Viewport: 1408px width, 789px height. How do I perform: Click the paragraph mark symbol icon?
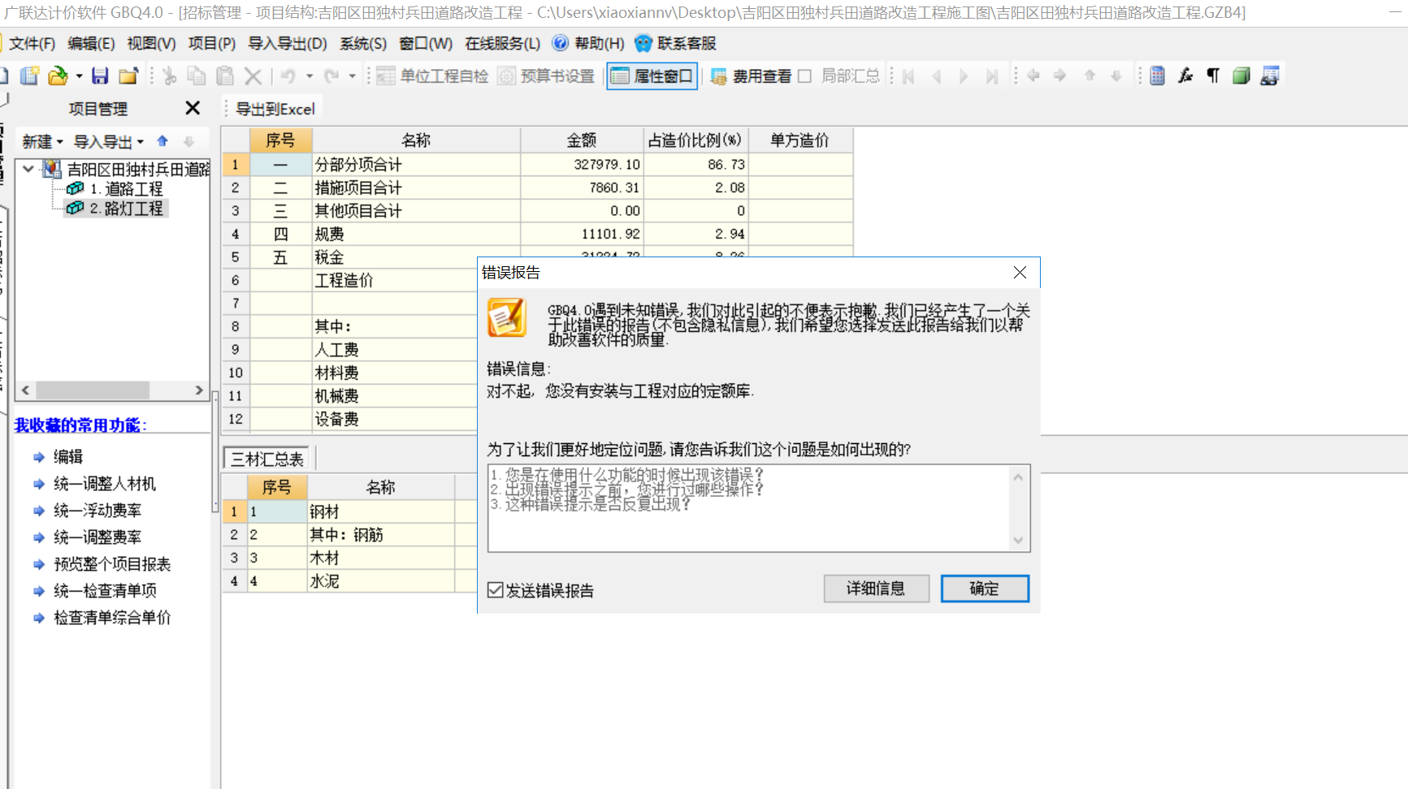click(1213, 75)
